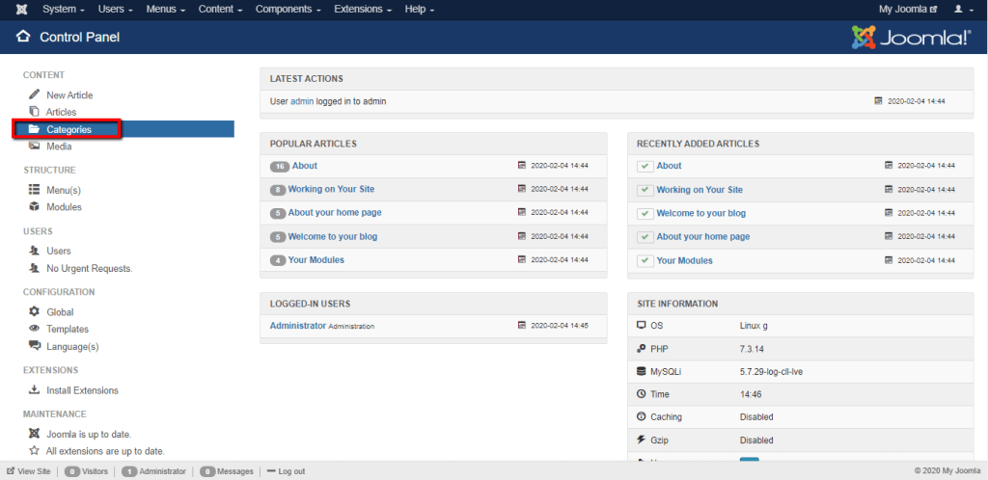Toggle published checkmark for About your home page

pos(645,237)
